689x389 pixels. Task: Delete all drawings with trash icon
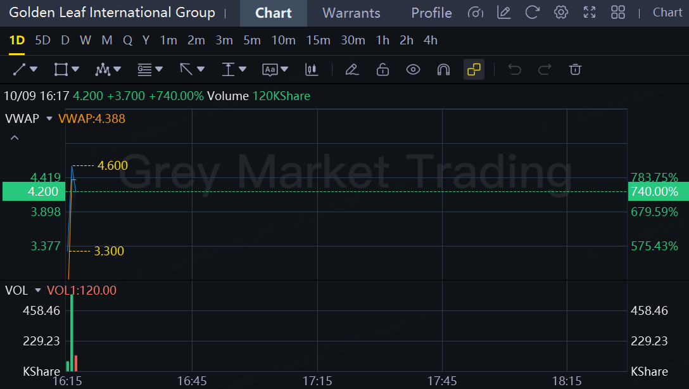[x=575, y=70]
